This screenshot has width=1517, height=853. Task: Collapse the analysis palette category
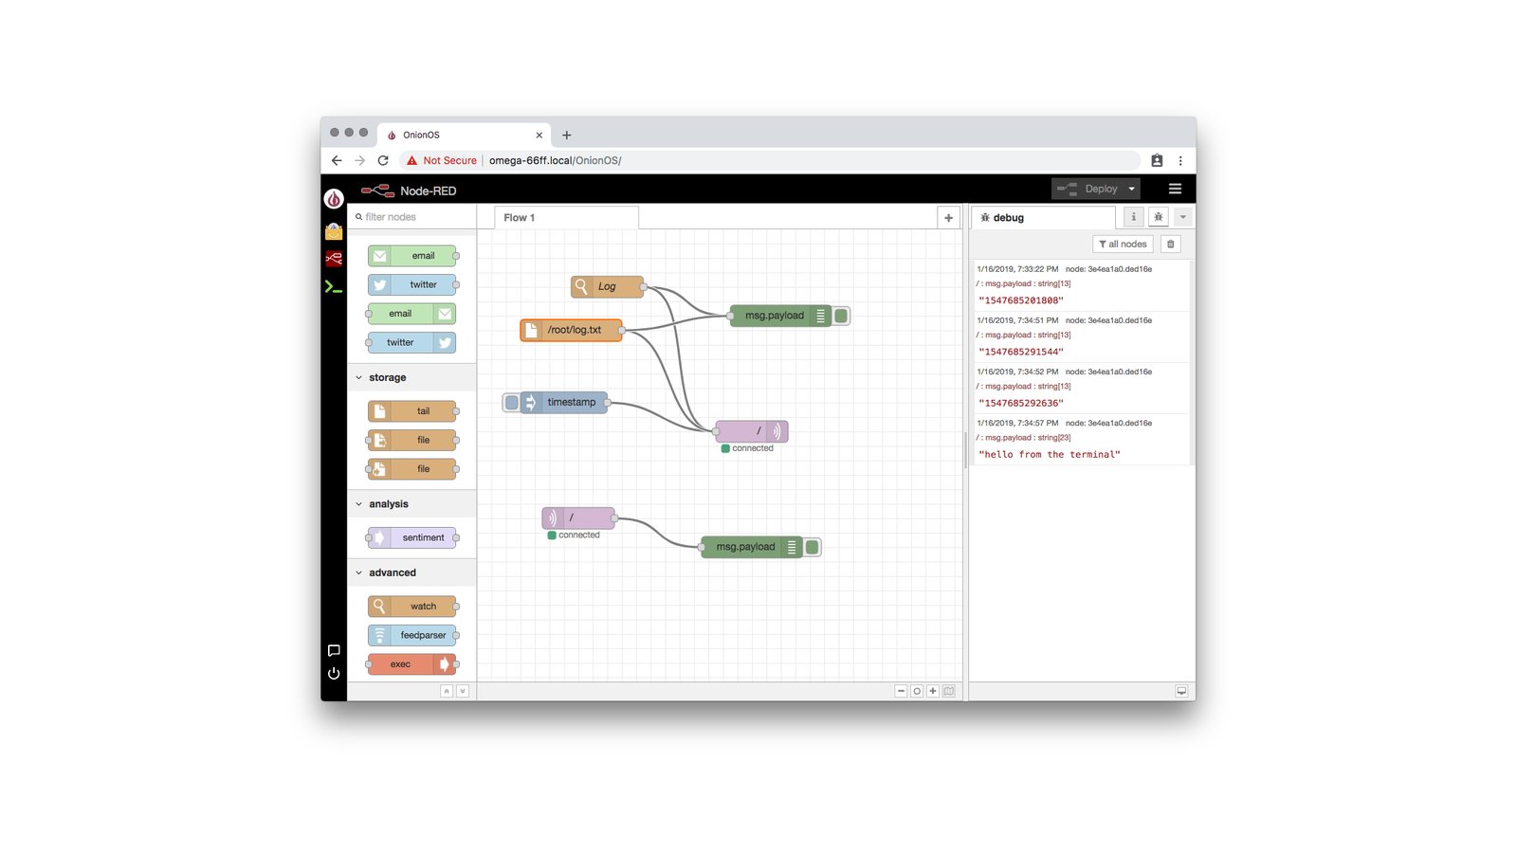pyautogui.click(x=411, y=504)
